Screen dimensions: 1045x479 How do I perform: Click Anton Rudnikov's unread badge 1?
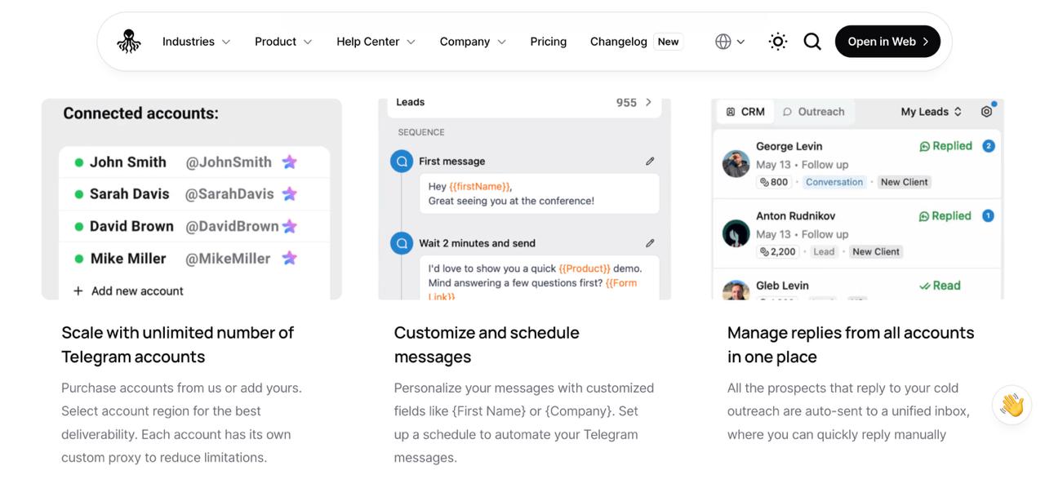988,216
